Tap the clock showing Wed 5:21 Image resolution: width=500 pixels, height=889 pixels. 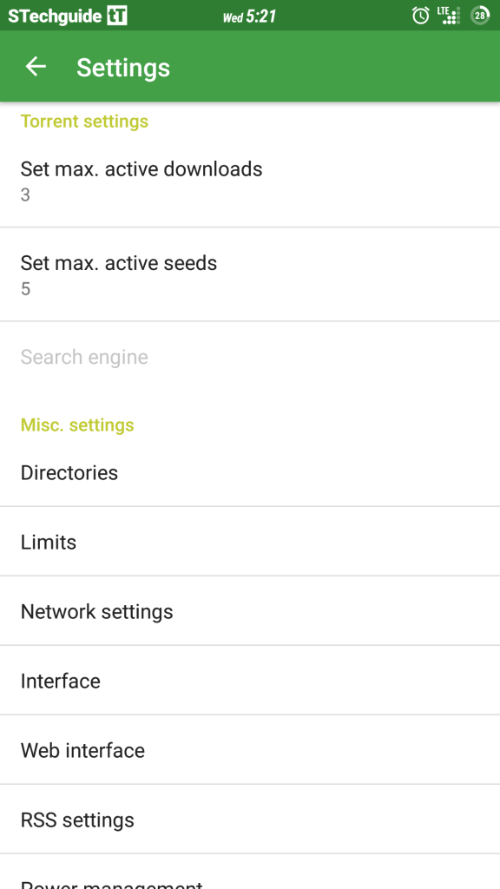click(251, 15)
